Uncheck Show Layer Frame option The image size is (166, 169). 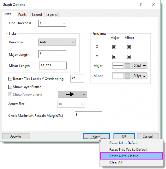(10, 87)
